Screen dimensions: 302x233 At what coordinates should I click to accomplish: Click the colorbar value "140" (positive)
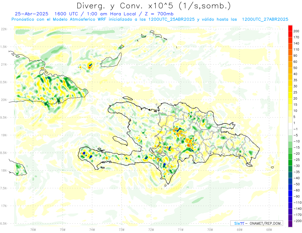[296, 43]
